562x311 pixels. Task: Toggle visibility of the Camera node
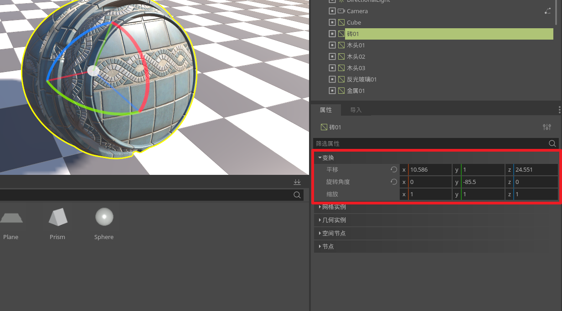click(x=332, y=11)
